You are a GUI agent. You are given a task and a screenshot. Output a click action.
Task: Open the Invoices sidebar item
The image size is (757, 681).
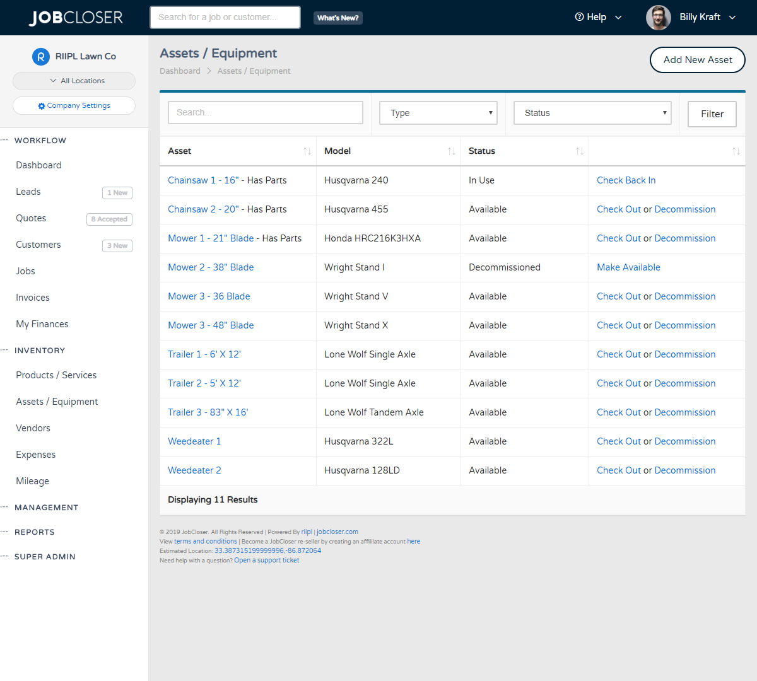click(33, 298)
